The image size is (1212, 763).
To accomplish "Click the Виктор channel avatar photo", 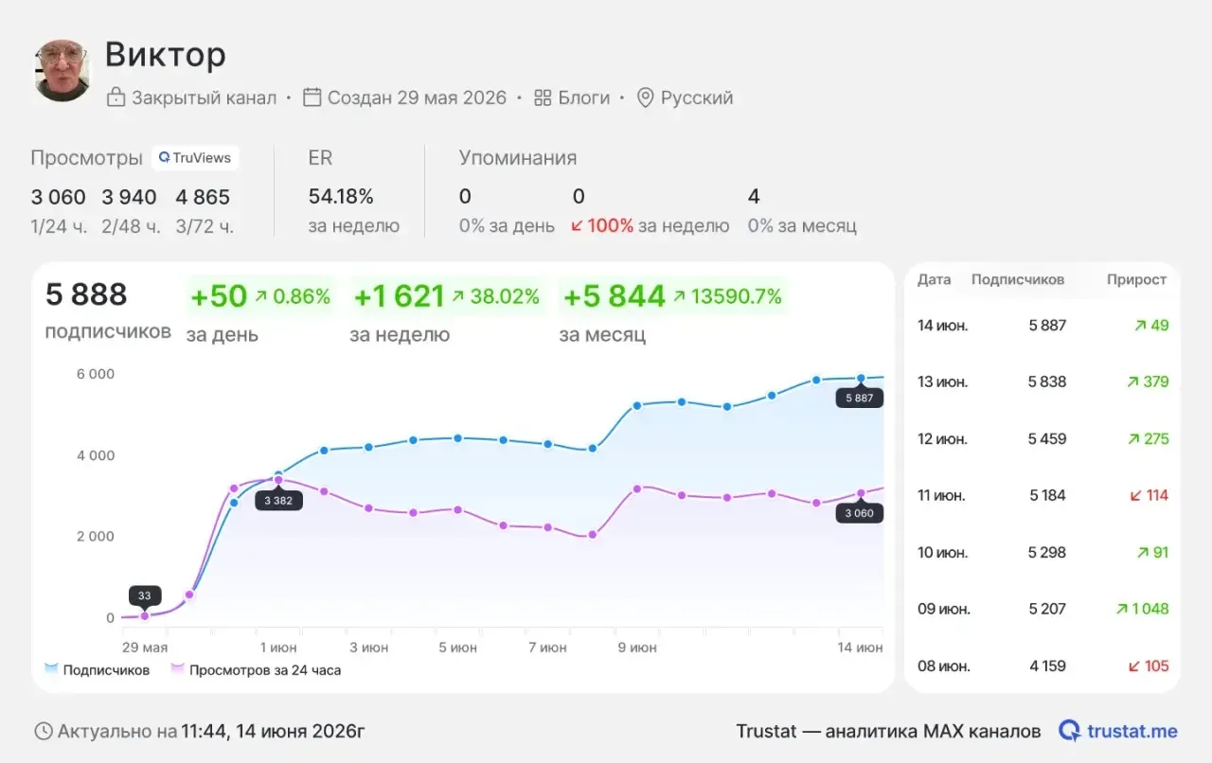I will coord(62,70).
